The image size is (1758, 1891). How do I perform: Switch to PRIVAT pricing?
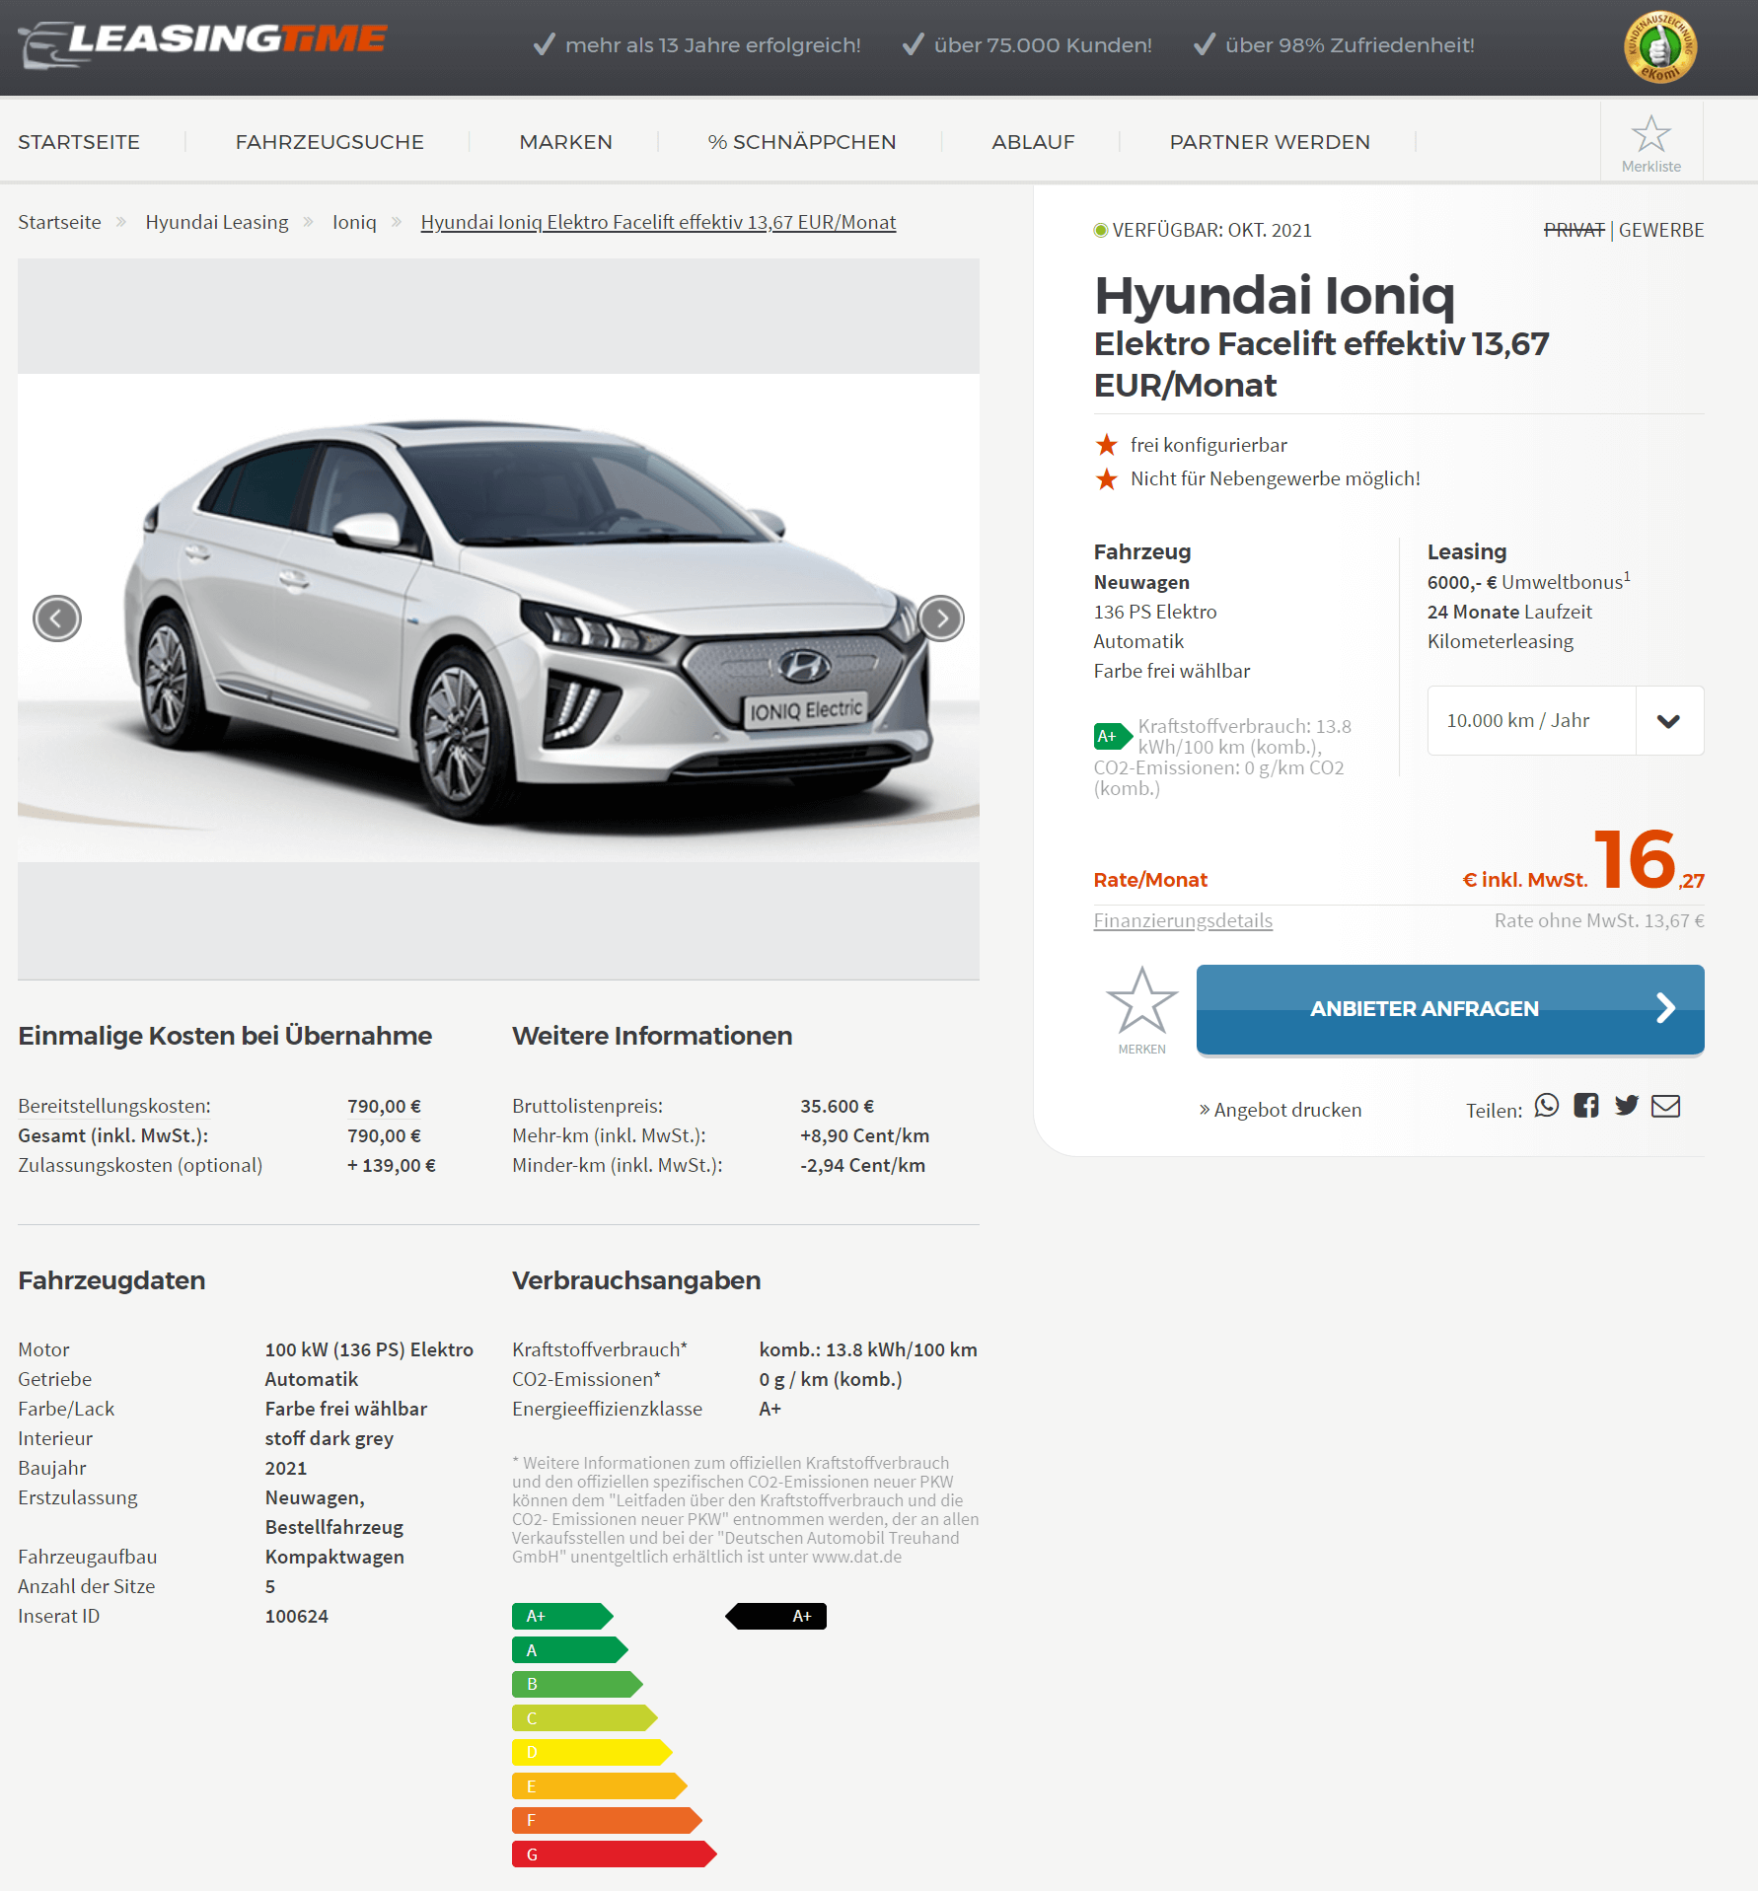coord(1574,230)
